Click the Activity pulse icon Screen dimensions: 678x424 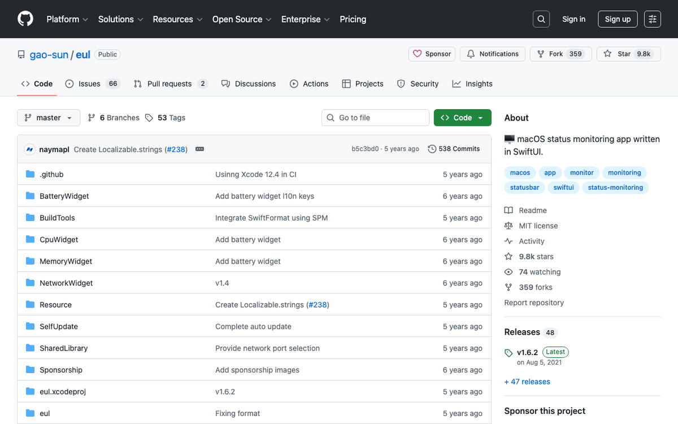(509, 241)
